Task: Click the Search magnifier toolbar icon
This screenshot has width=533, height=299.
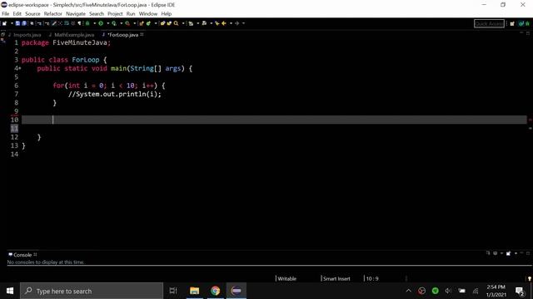Action: tap(176, 23)
